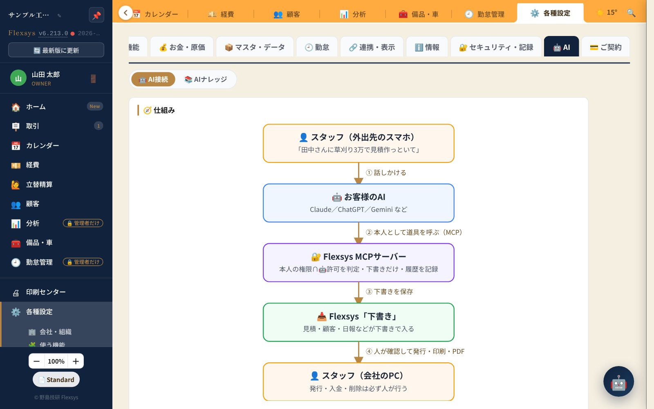The height and width of the screenshot is (409, 654).
Task: Switch to AI接続 sub-tab
Action: tap(153, 79)
